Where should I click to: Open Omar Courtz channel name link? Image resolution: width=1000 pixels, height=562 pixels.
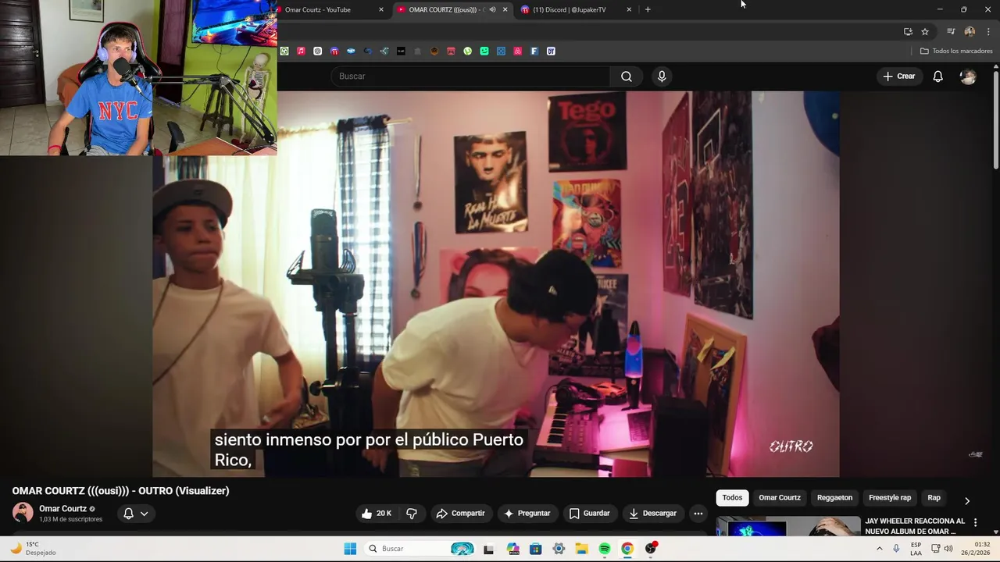pyautogui.click(x=62, y=509)
